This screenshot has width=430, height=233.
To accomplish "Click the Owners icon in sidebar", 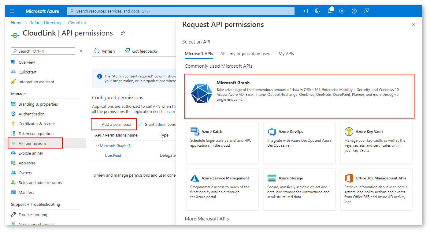I will coord(13,173).
